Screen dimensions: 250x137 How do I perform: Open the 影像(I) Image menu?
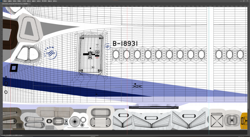point(15,1)
